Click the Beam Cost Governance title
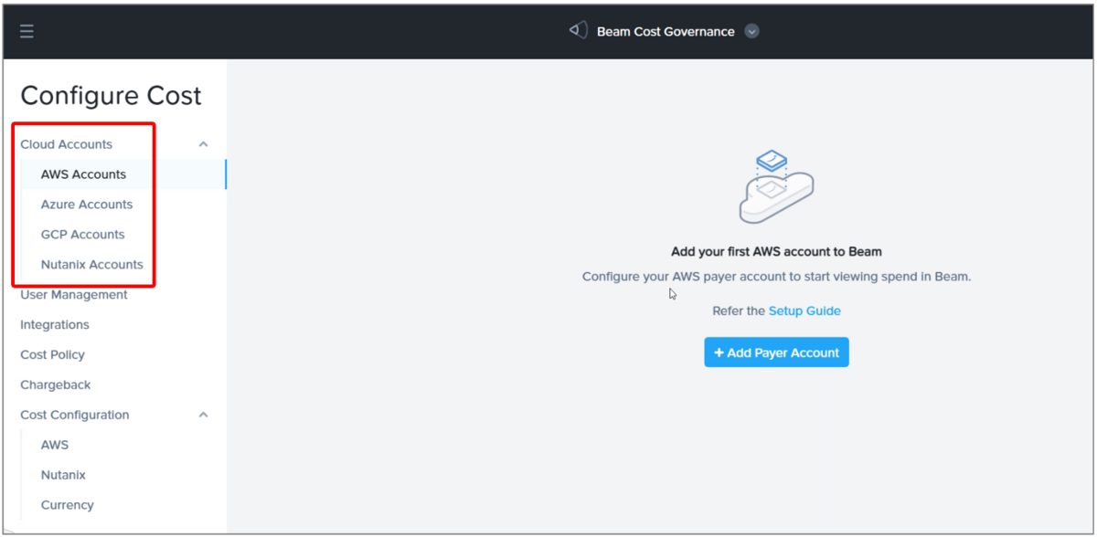Screen dimensions: 1097x537 pos(666,31)
